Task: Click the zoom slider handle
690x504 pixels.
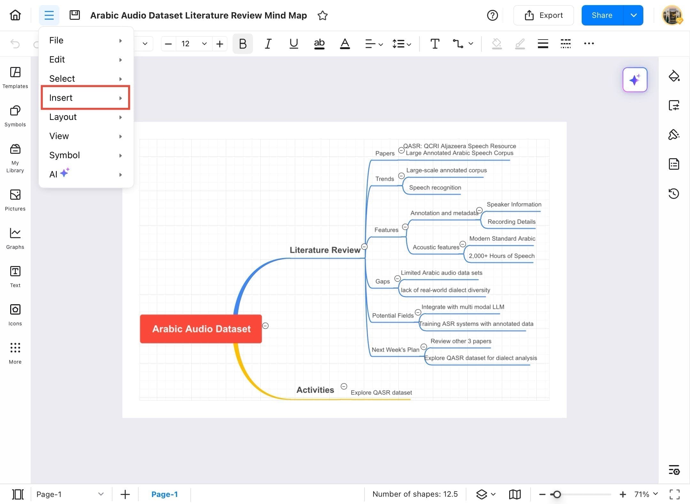Action: [x=557, y=494]
